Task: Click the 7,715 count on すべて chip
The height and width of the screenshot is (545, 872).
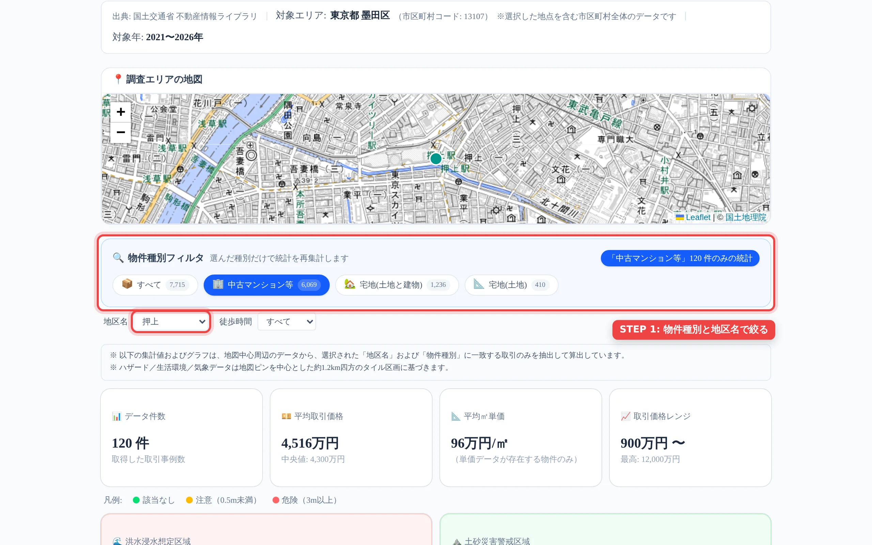Action: coord(177,285)
